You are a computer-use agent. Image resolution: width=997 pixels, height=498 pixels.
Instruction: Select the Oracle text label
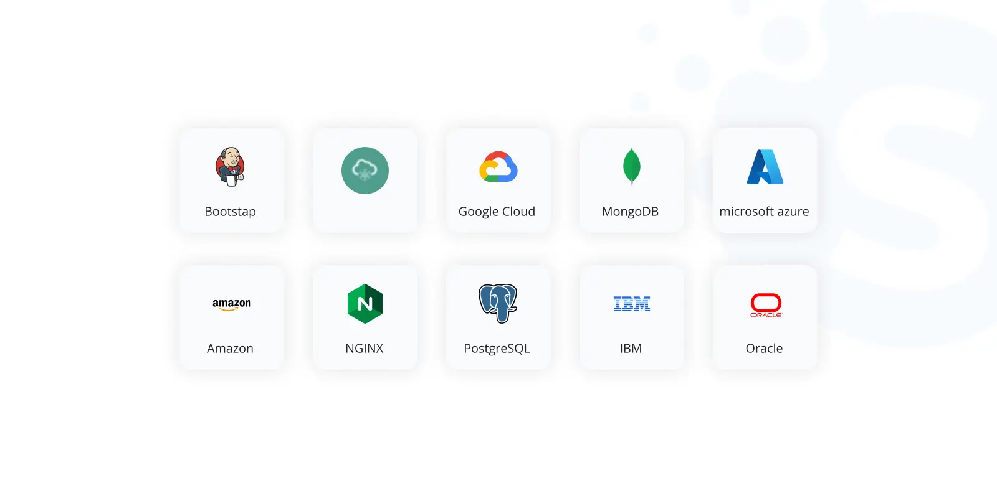[764, 349]
